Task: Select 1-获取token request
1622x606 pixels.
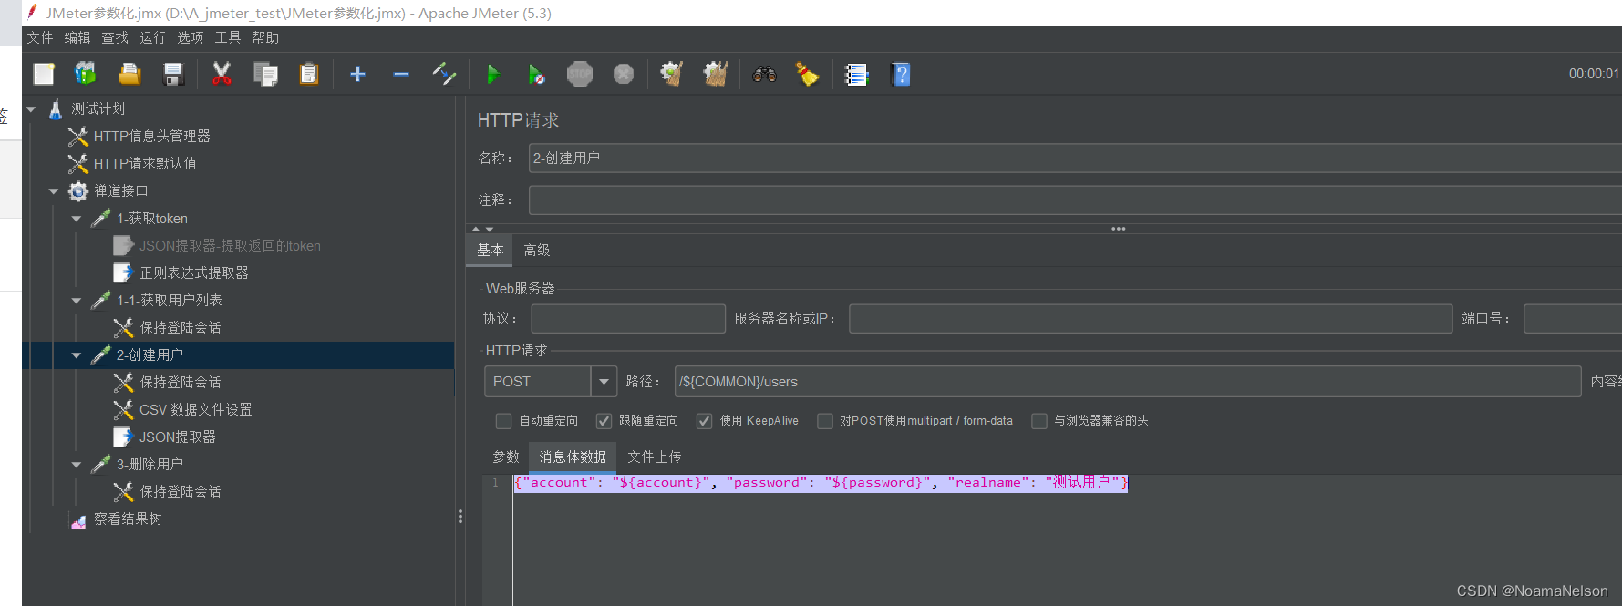Action: [x=151, y=218]
